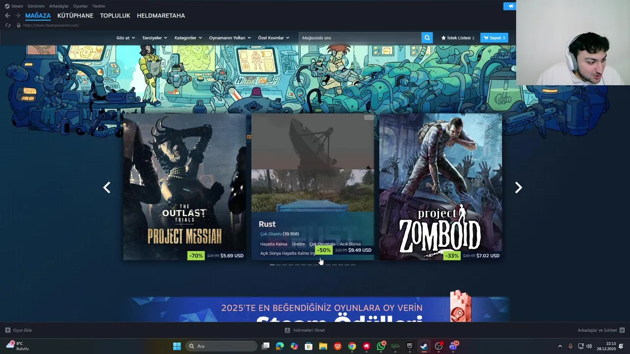This screenshot has width=630, height=354.
Task: Click the options dots on Rust card
Action: pos(369,118)
